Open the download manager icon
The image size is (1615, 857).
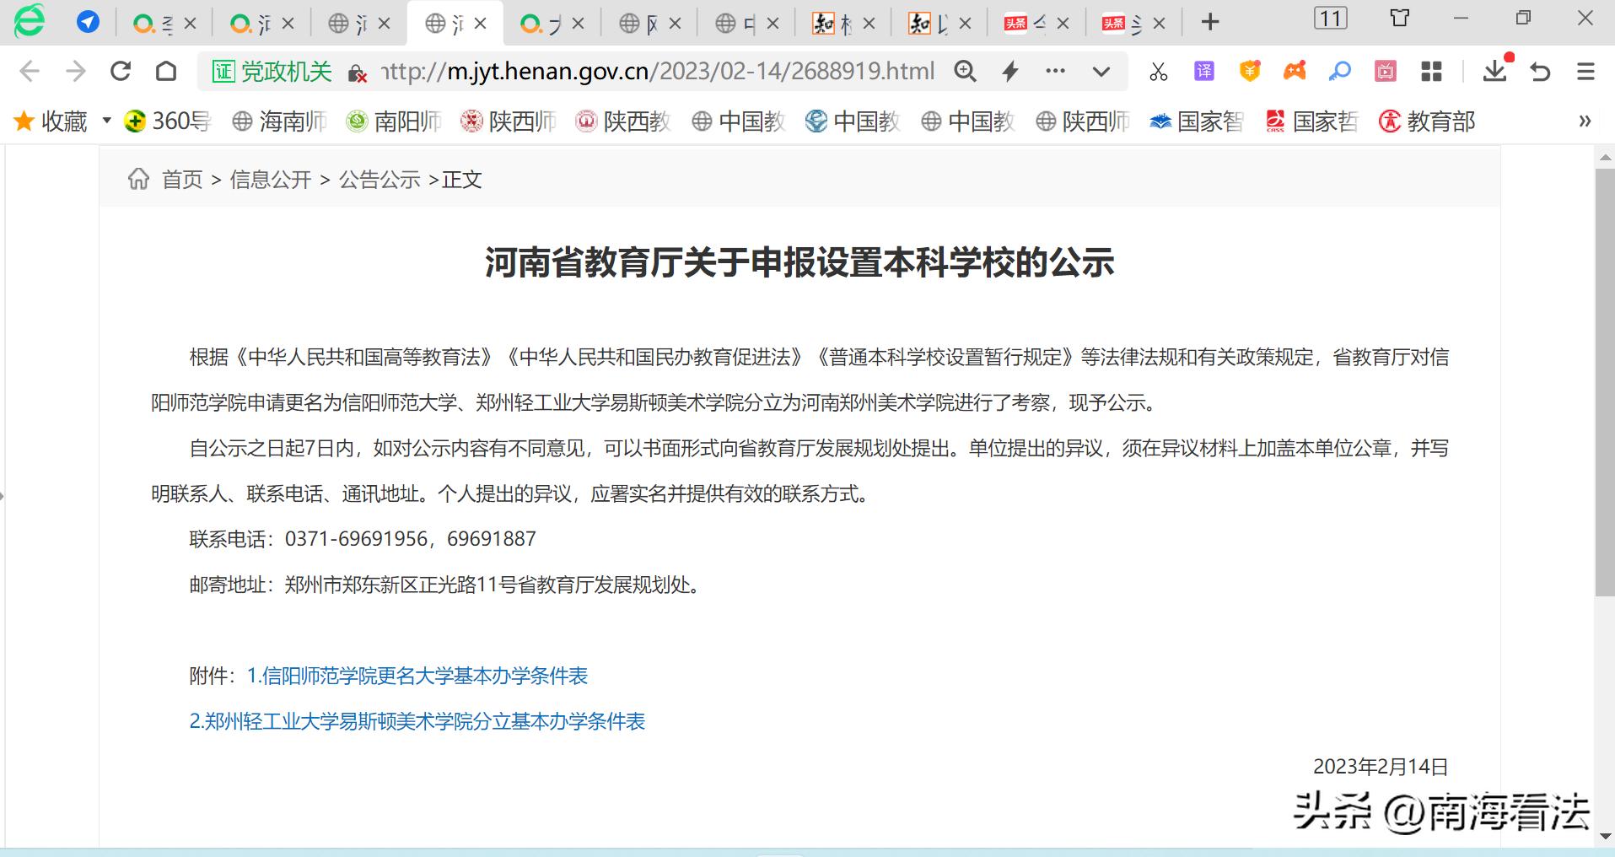coord(1493,71)
